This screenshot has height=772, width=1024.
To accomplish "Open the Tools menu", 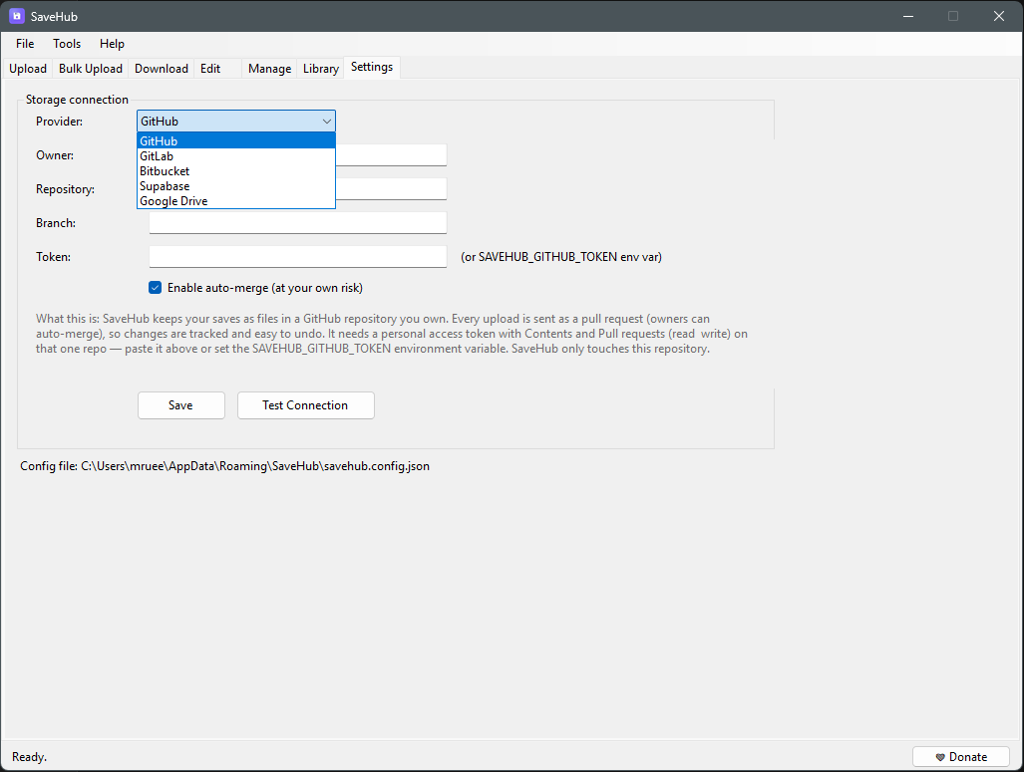I will point(67,44).
